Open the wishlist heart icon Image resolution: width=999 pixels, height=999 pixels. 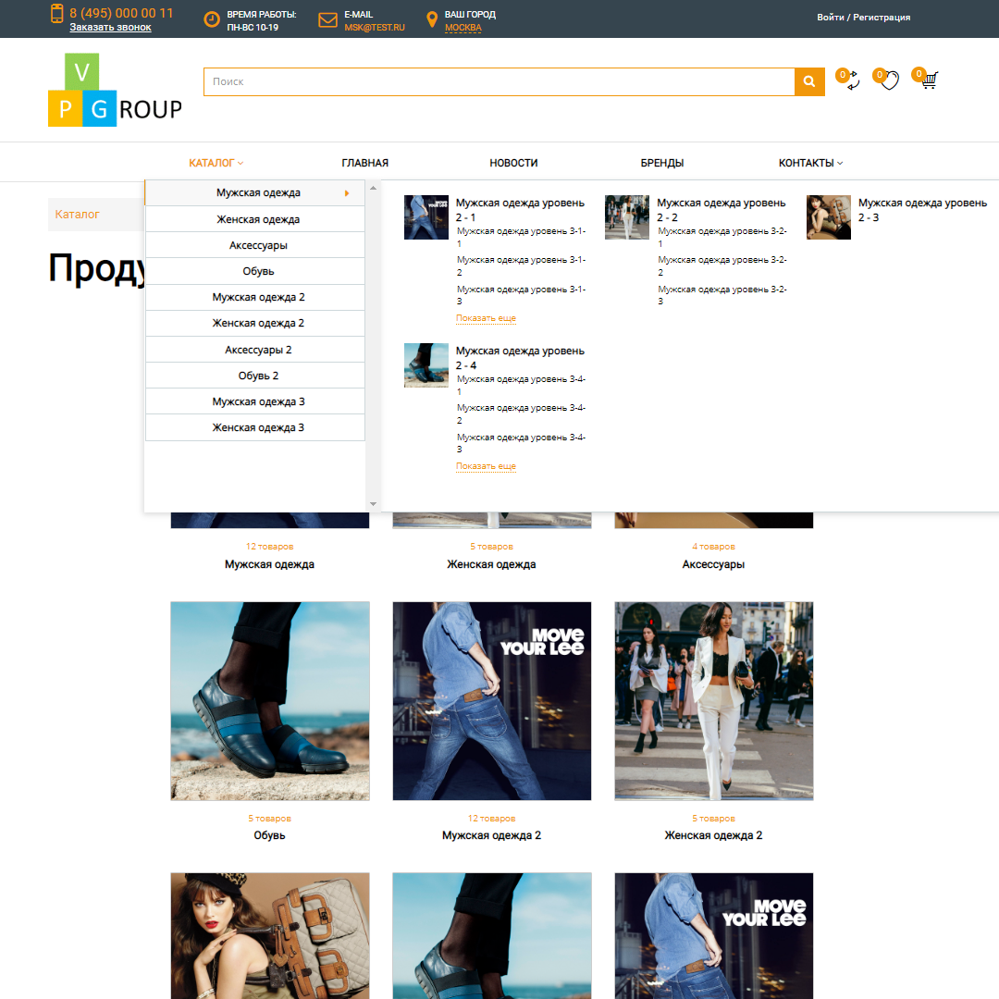(x=889, y=81)
